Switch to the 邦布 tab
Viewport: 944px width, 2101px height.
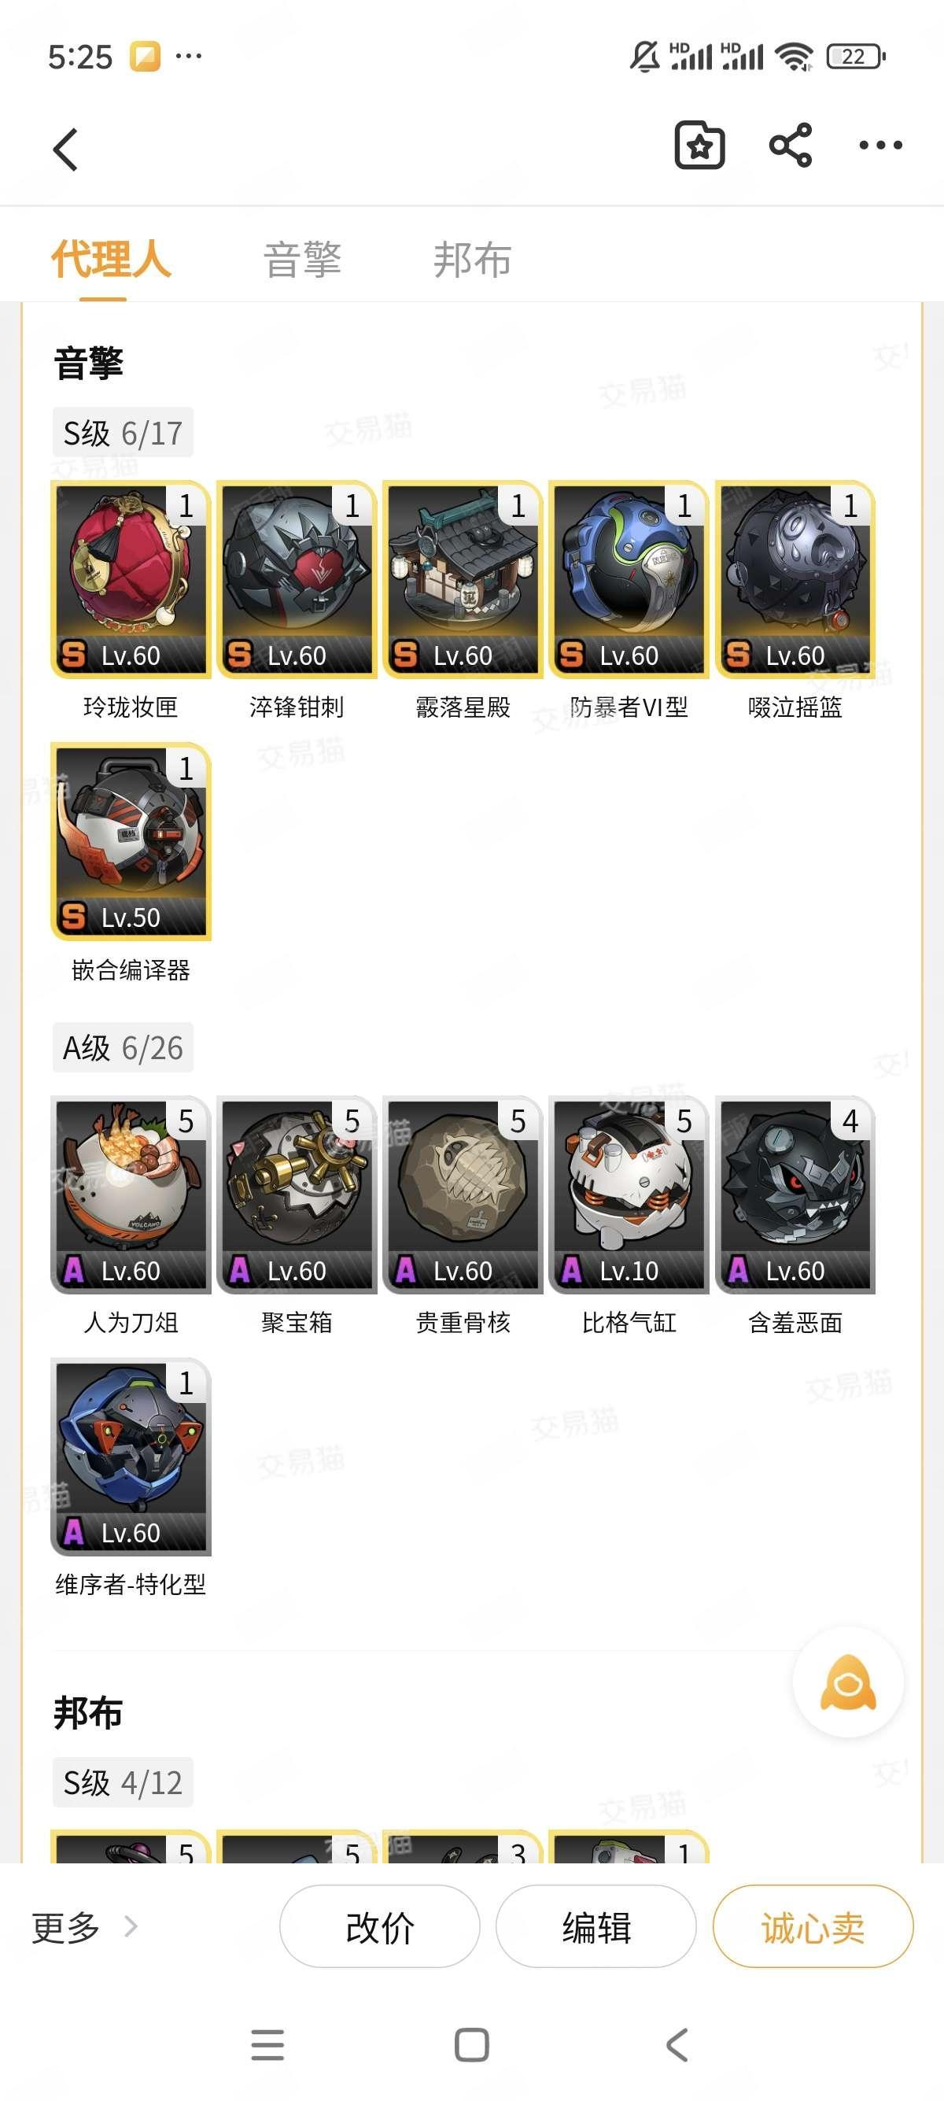pyautogui.click(x=472, y=260)
